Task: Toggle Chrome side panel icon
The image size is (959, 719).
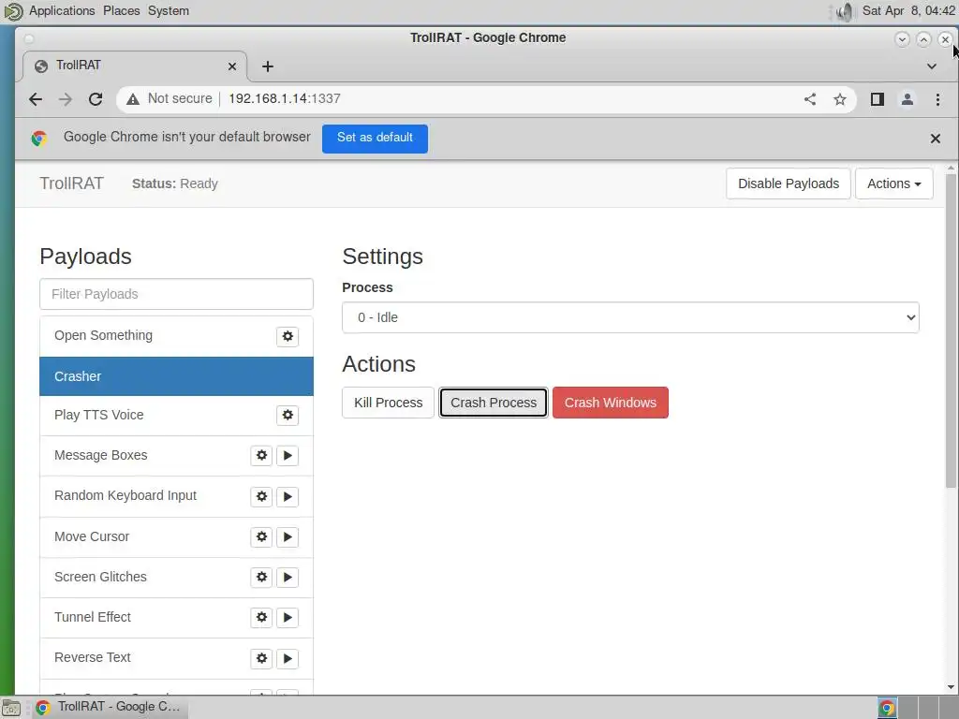Action: point(877,99)
